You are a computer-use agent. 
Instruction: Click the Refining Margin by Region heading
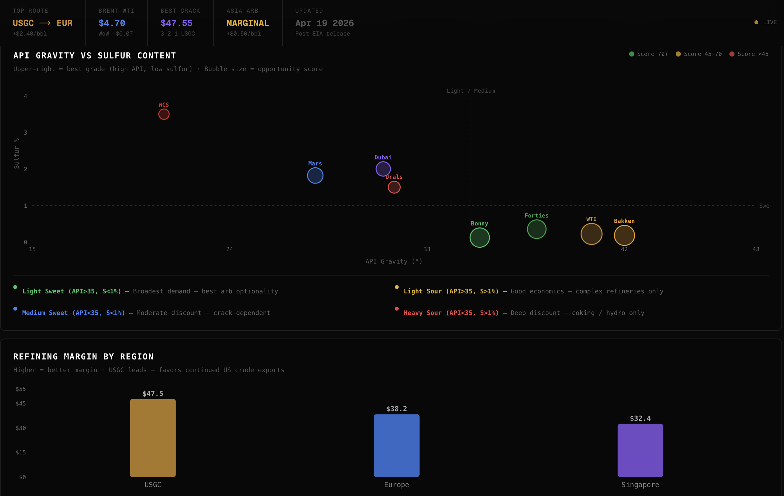[x=83, y=357]
